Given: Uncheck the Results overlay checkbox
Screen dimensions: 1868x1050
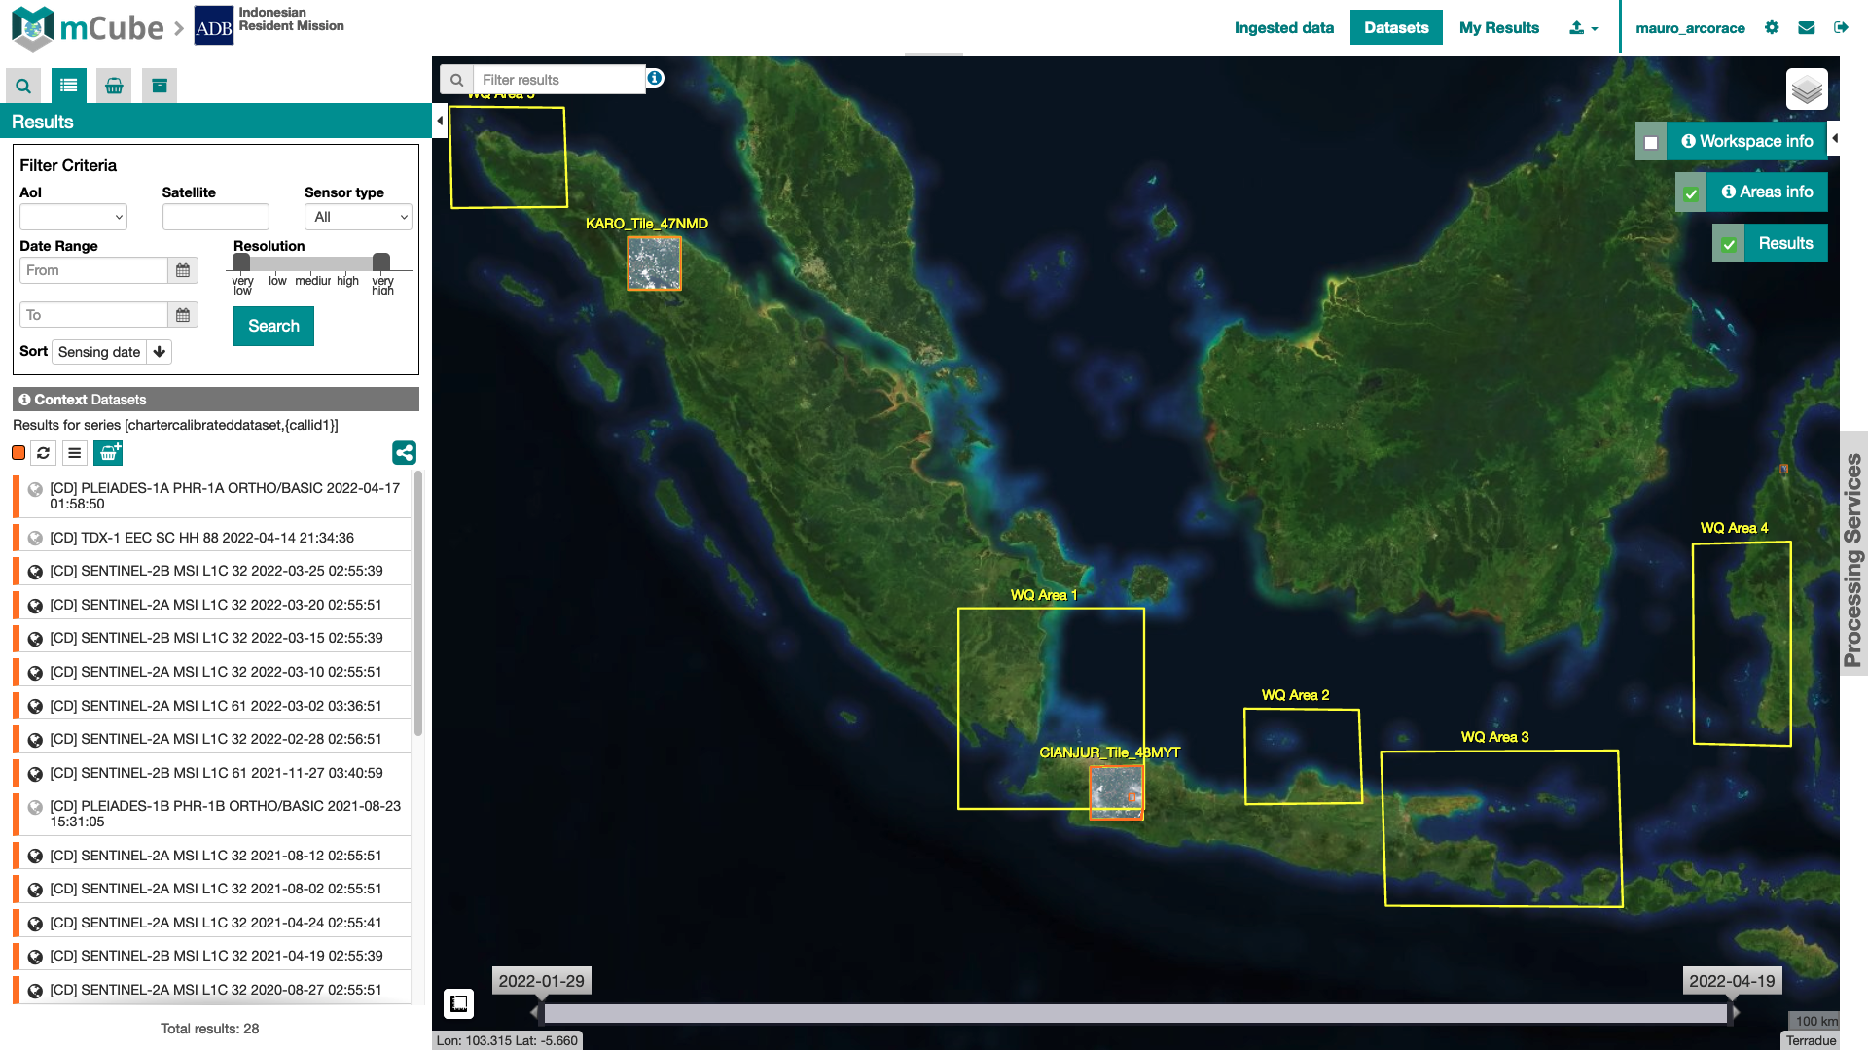Looking at the screenshot, I should click(x=1728, y=243).
